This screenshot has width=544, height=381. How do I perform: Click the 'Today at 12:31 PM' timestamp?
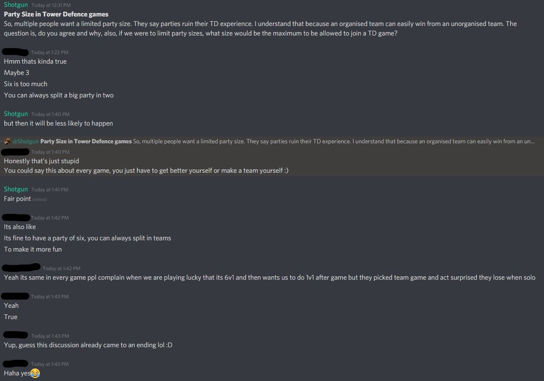coord(51,6)
